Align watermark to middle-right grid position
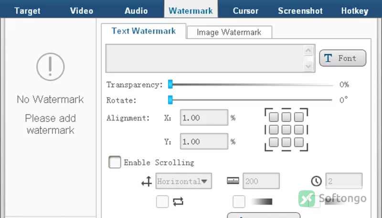 pos(299,130)
